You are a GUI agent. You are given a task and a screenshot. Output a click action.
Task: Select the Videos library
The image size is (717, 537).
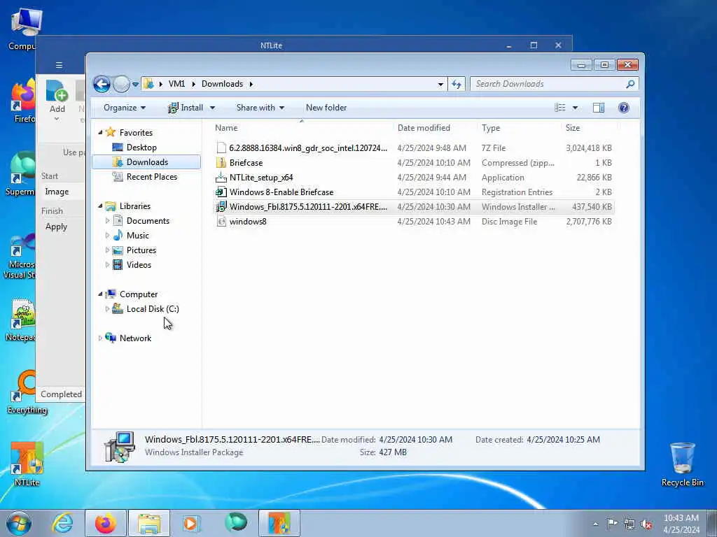pos(139,265)
